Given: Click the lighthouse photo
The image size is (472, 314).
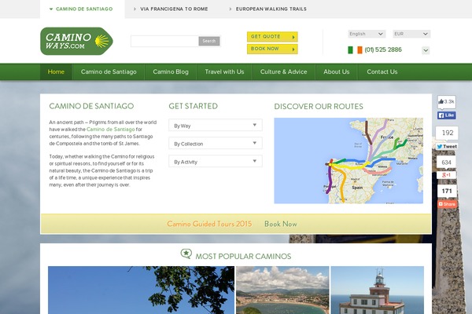Looking at the screenshot, I should 378,290.
